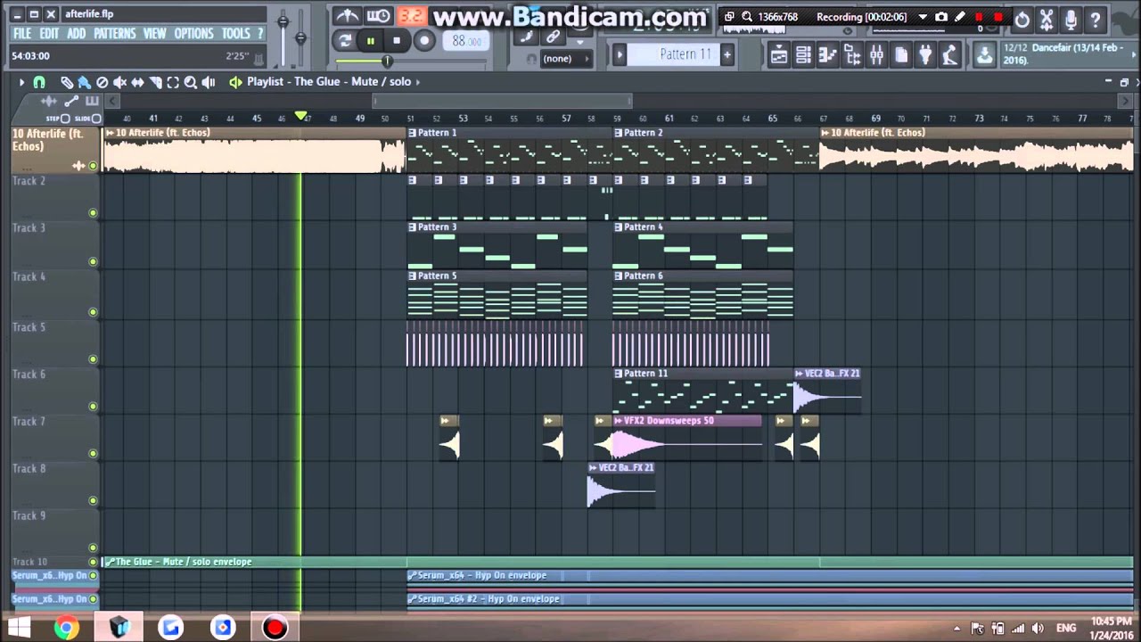Expand arrow after Playlist - The Glue title
Viewport: 1141px width, 642px height.
417,82
